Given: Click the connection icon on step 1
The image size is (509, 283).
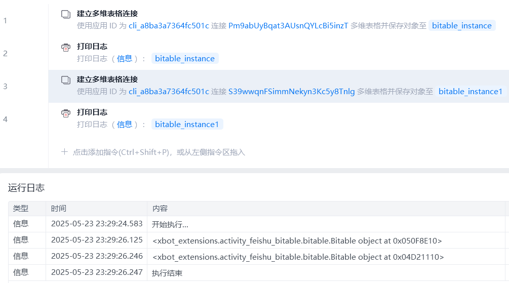Looking at the screenshot, I should tap(65, 14).
